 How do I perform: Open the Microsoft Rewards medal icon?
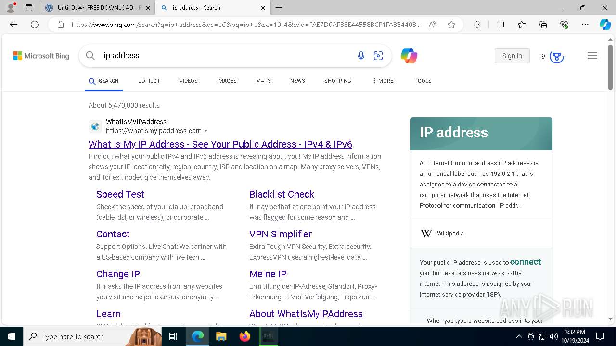point(556,57)
